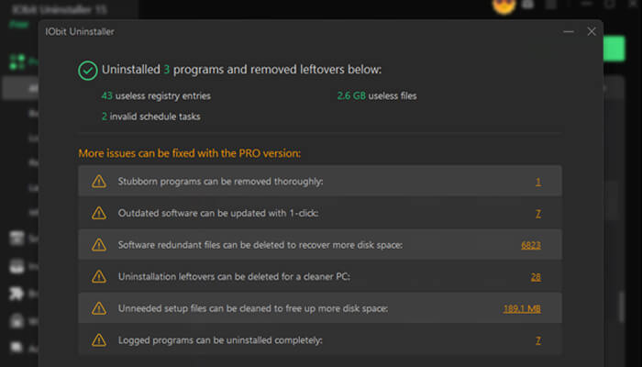
Task: Click the green success checkmark icon
Action: coord(88,71)
